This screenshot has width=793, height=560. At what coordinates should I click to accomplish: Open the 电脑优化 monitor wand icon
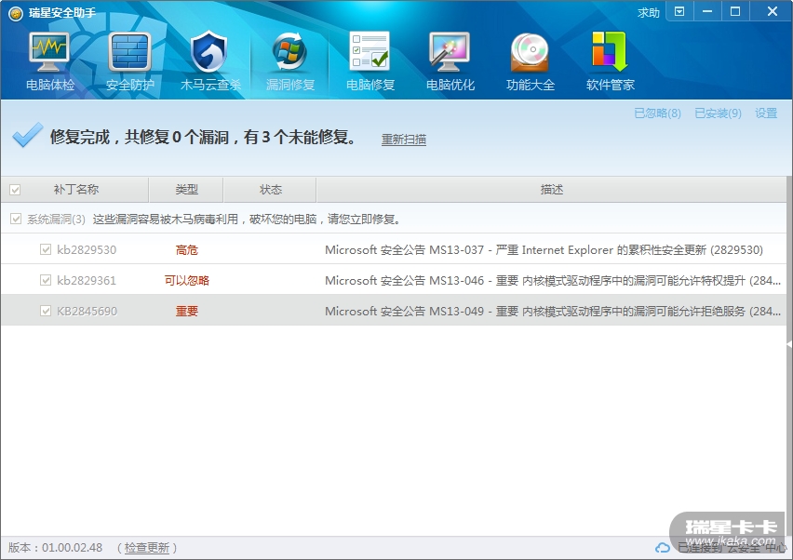(450, 53)
